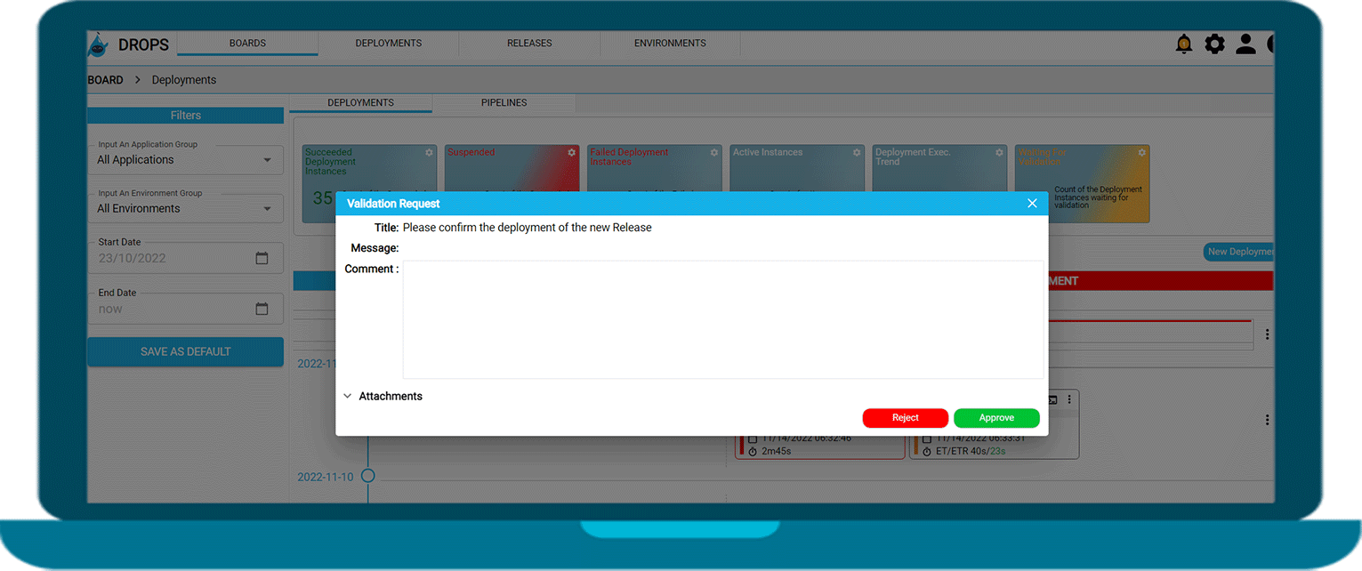Close the Validation Request dialog
Viewport: 1362px width, 571px height.
[x=1032, y=204]
